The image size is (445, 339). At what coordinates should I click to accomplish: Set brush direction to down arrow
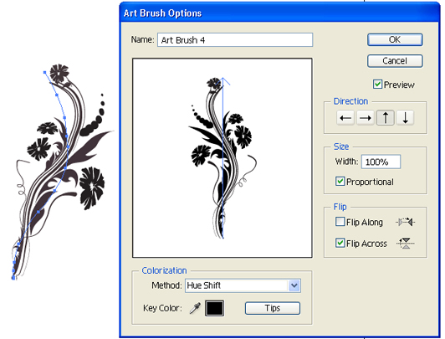[x=405, y=117]
